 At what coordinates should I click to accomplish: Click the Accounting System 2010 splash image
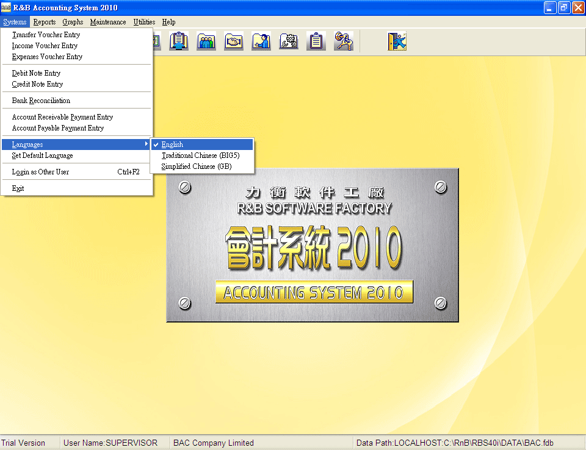[313, 245]
